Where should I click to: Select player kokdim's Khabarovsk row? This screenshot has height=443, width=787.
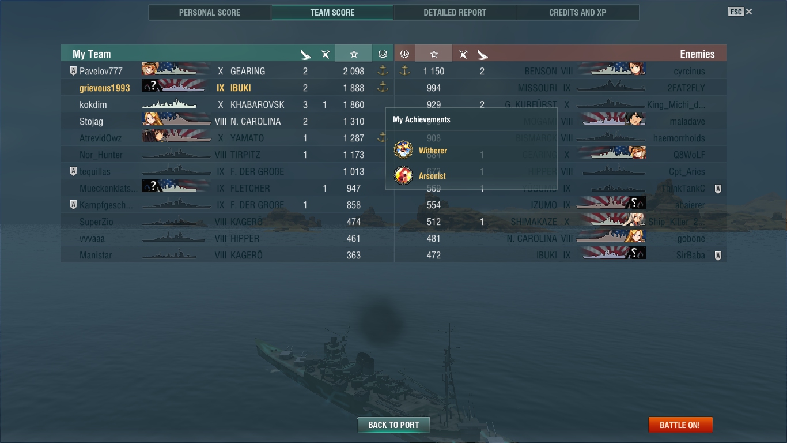[x=227, y=104]
